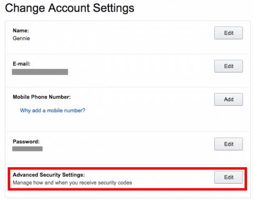Screen dimensions: 254x200
Task: Click the grayed-out e-mail address box
Action: pos(40,72)
